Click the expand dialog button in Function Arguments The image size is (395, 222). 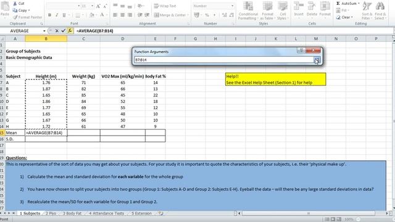[317, 60]
